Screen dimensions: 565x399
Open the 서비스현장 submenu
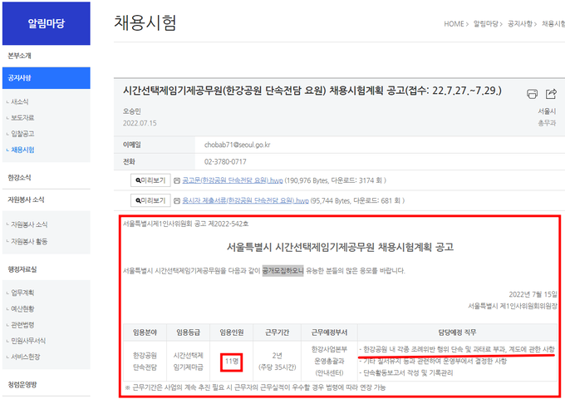point(25,357)
